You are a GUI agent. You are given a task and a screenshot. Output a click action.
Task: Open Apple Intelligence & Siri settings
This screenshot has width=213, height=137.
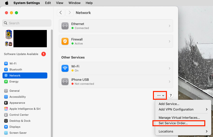click(25, 109)
